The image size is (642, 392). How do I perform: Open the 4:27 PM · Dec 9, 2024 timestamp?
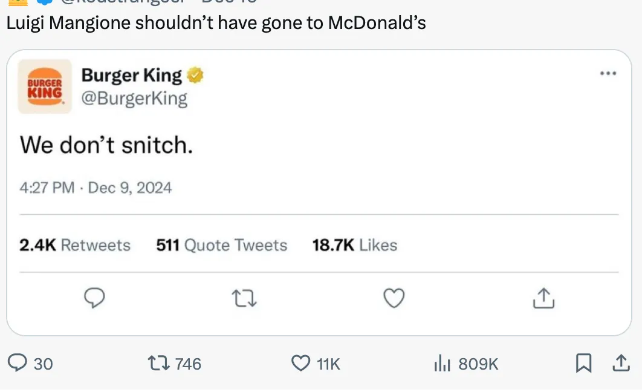pos(96,188)
